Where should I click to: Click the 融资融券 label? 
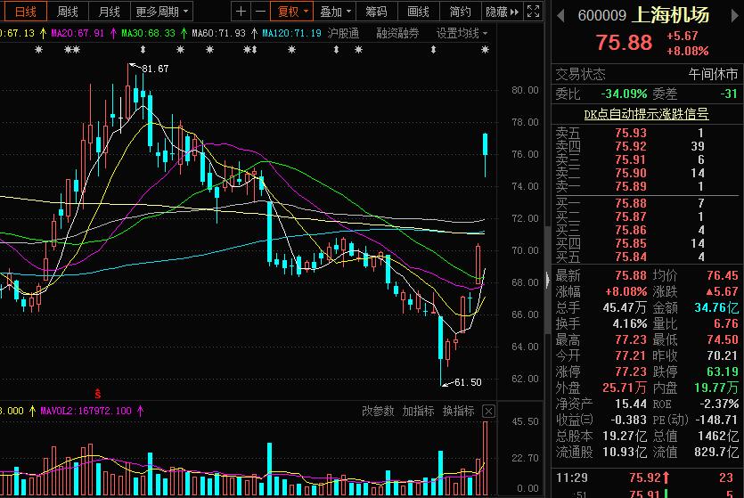pyautogui.click(x=397, y=33)
